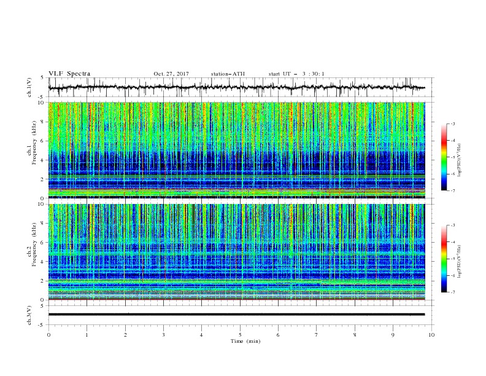Click the "VLF Spectra" title text

pyautogui.click(x=69, y=74)
